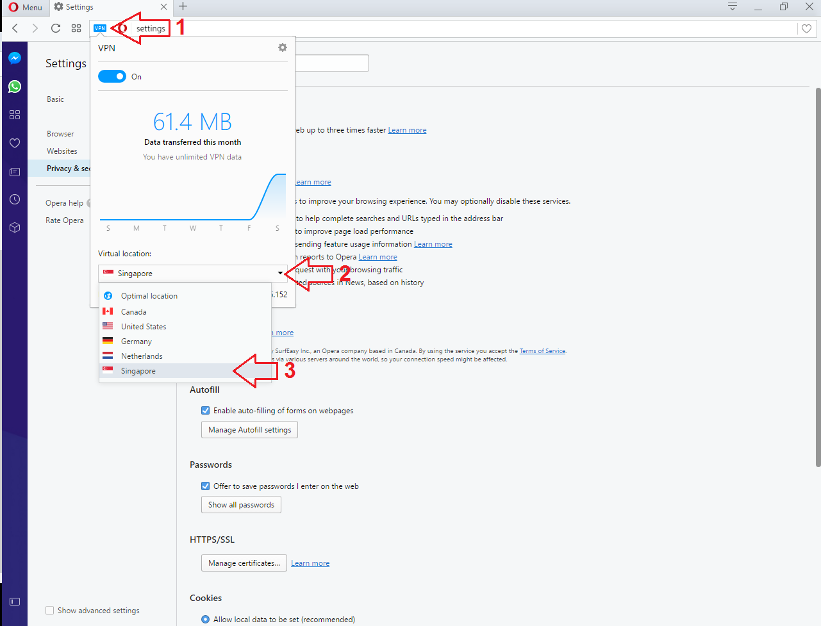Enable Show advanced settings checkbox
This screenshot has height=626, width=821.
[x=49, y=611]
